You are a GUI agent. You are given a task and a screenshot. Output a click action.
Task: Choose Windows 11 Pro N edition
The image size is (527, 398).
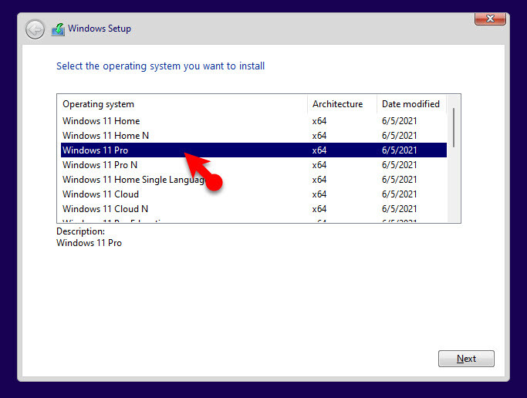(254, 165)
